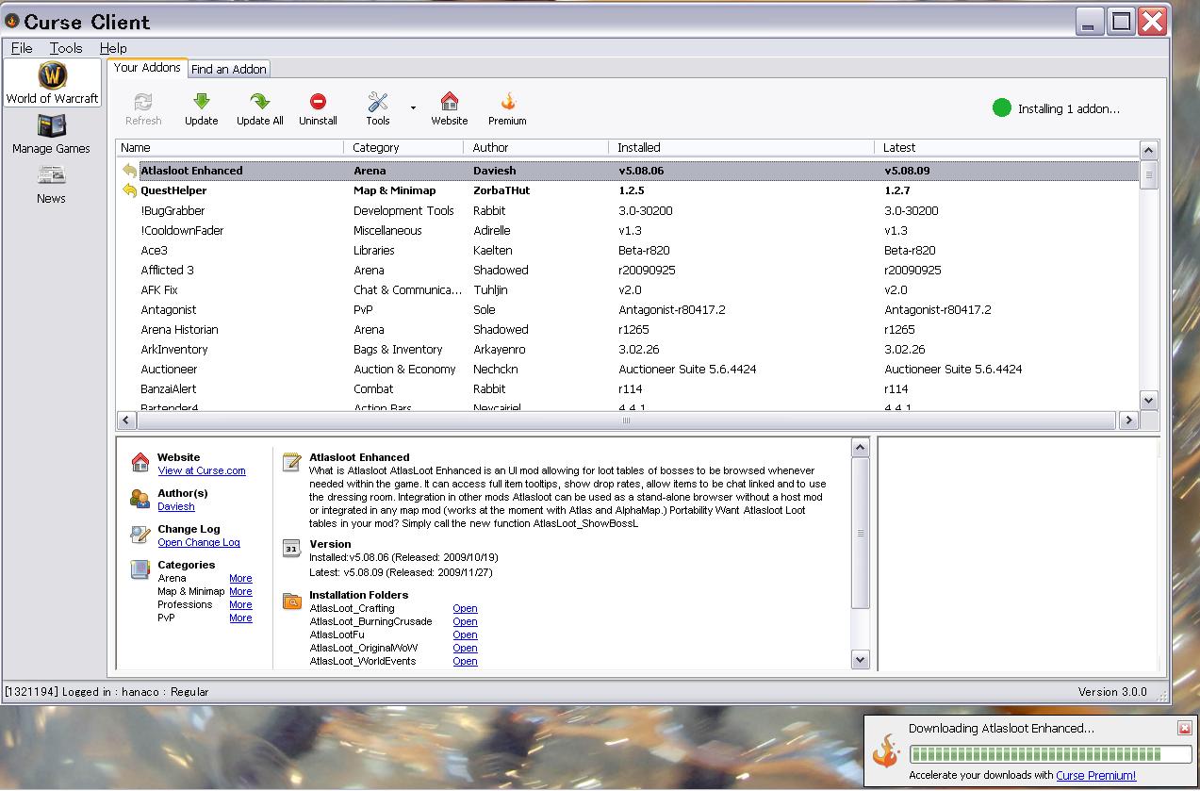Click description pane scroll down arrow
The width and height of the screenshot is (1200, 791).
pos(860,659)
